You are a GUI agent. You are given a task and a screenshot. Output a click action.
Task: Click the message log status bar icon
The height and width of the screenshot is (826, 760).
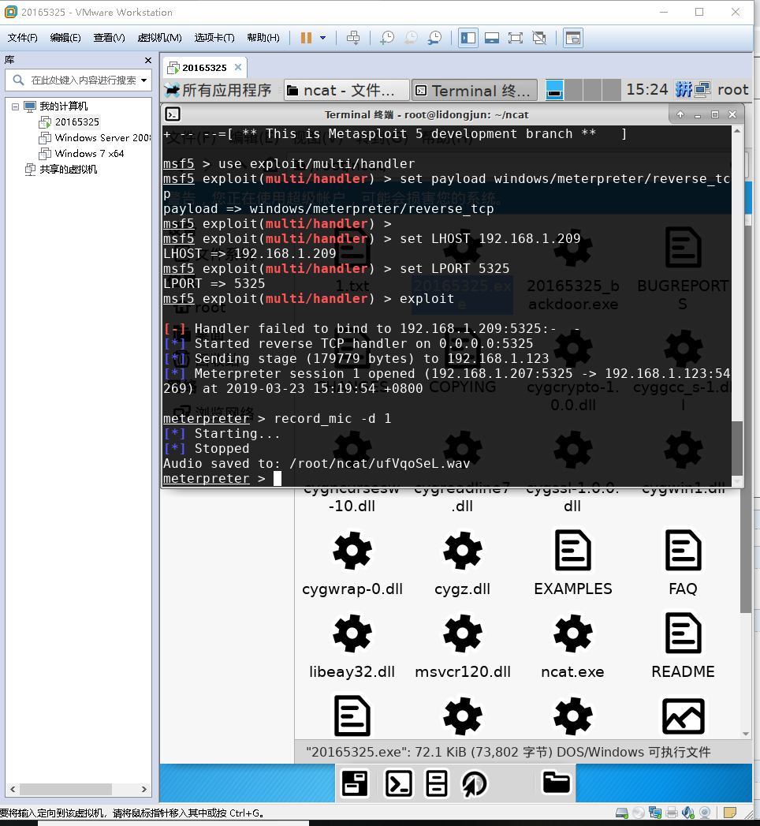tap(729, 813)
